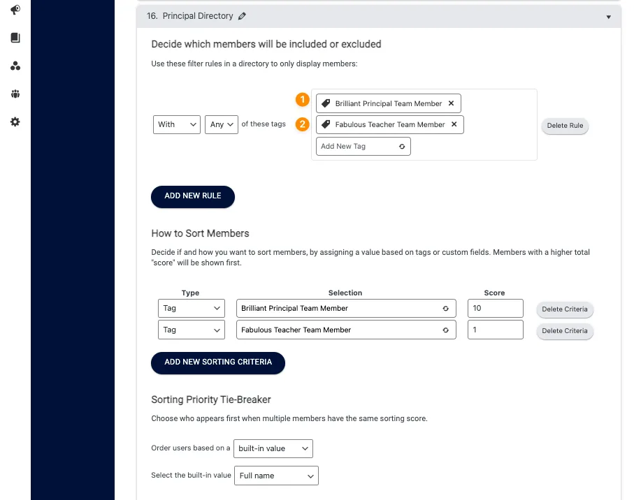
Task: Open settings gear in sidebar
Action: point(15,122)
